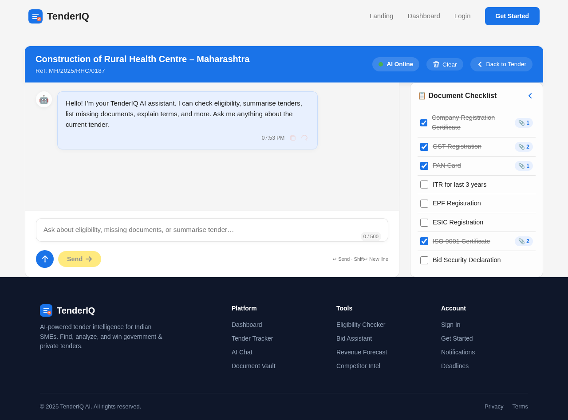Focus the chat message input field
The width and height of the screenshot is (568, 420).
(x=212, y=230)
